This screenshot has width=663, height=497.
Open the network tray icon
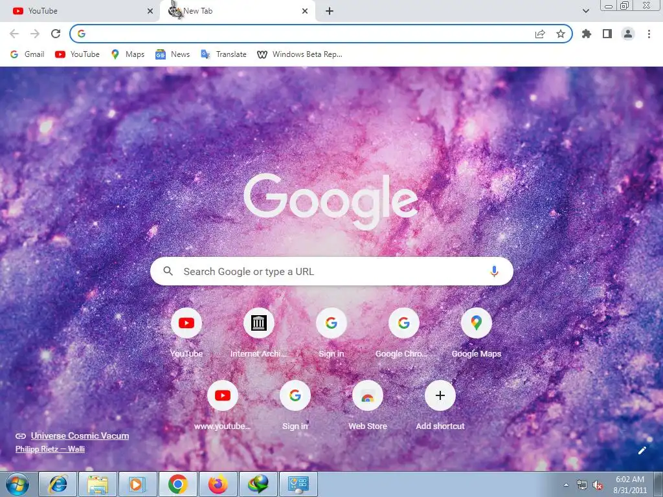tap(582, 485)
